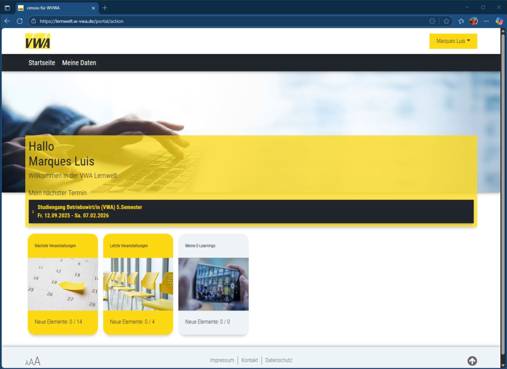Refresh the page with reload icon

coord(20,21)
